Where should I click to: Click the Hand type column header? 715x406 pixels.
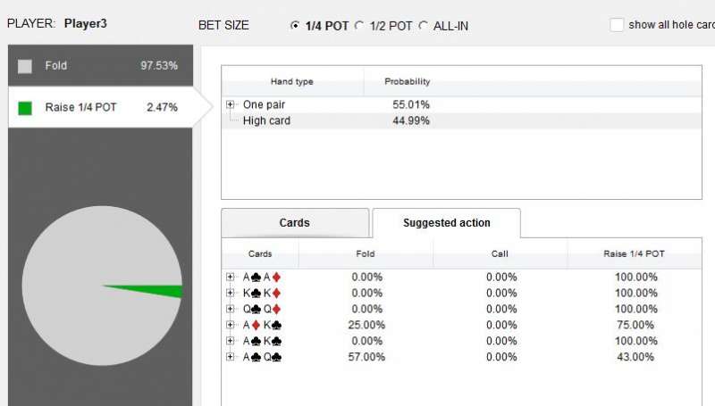point(291,82)
